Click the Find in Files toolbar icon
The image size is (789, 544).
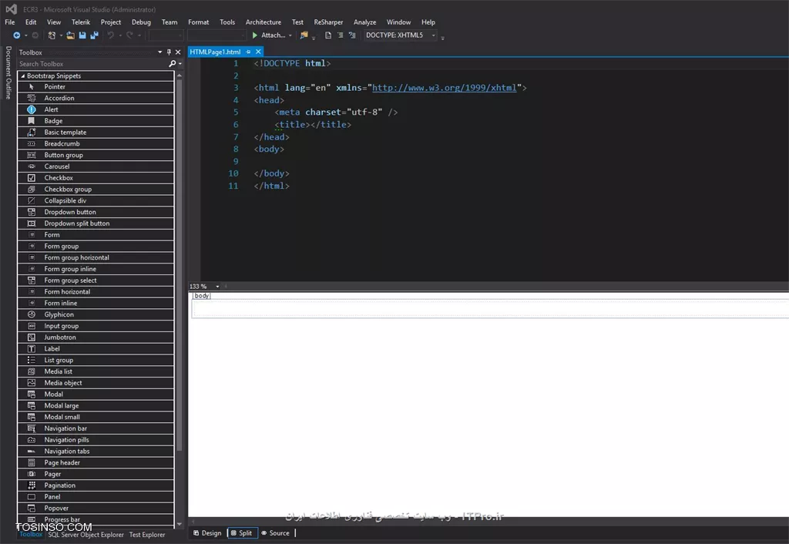pyautogui.click(x=304, y=35)
